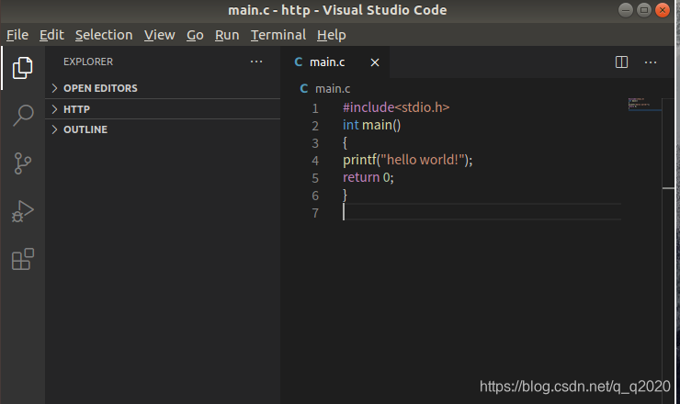Expand the HTTP folder section
Image resolution: width=680 pixels, height=404 pixels.
pyautogui.click(x=163, y=108)
